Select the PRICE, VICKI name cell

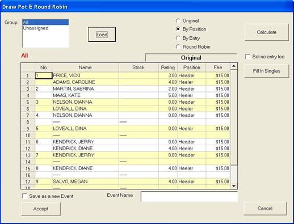(x=85, y=75)
